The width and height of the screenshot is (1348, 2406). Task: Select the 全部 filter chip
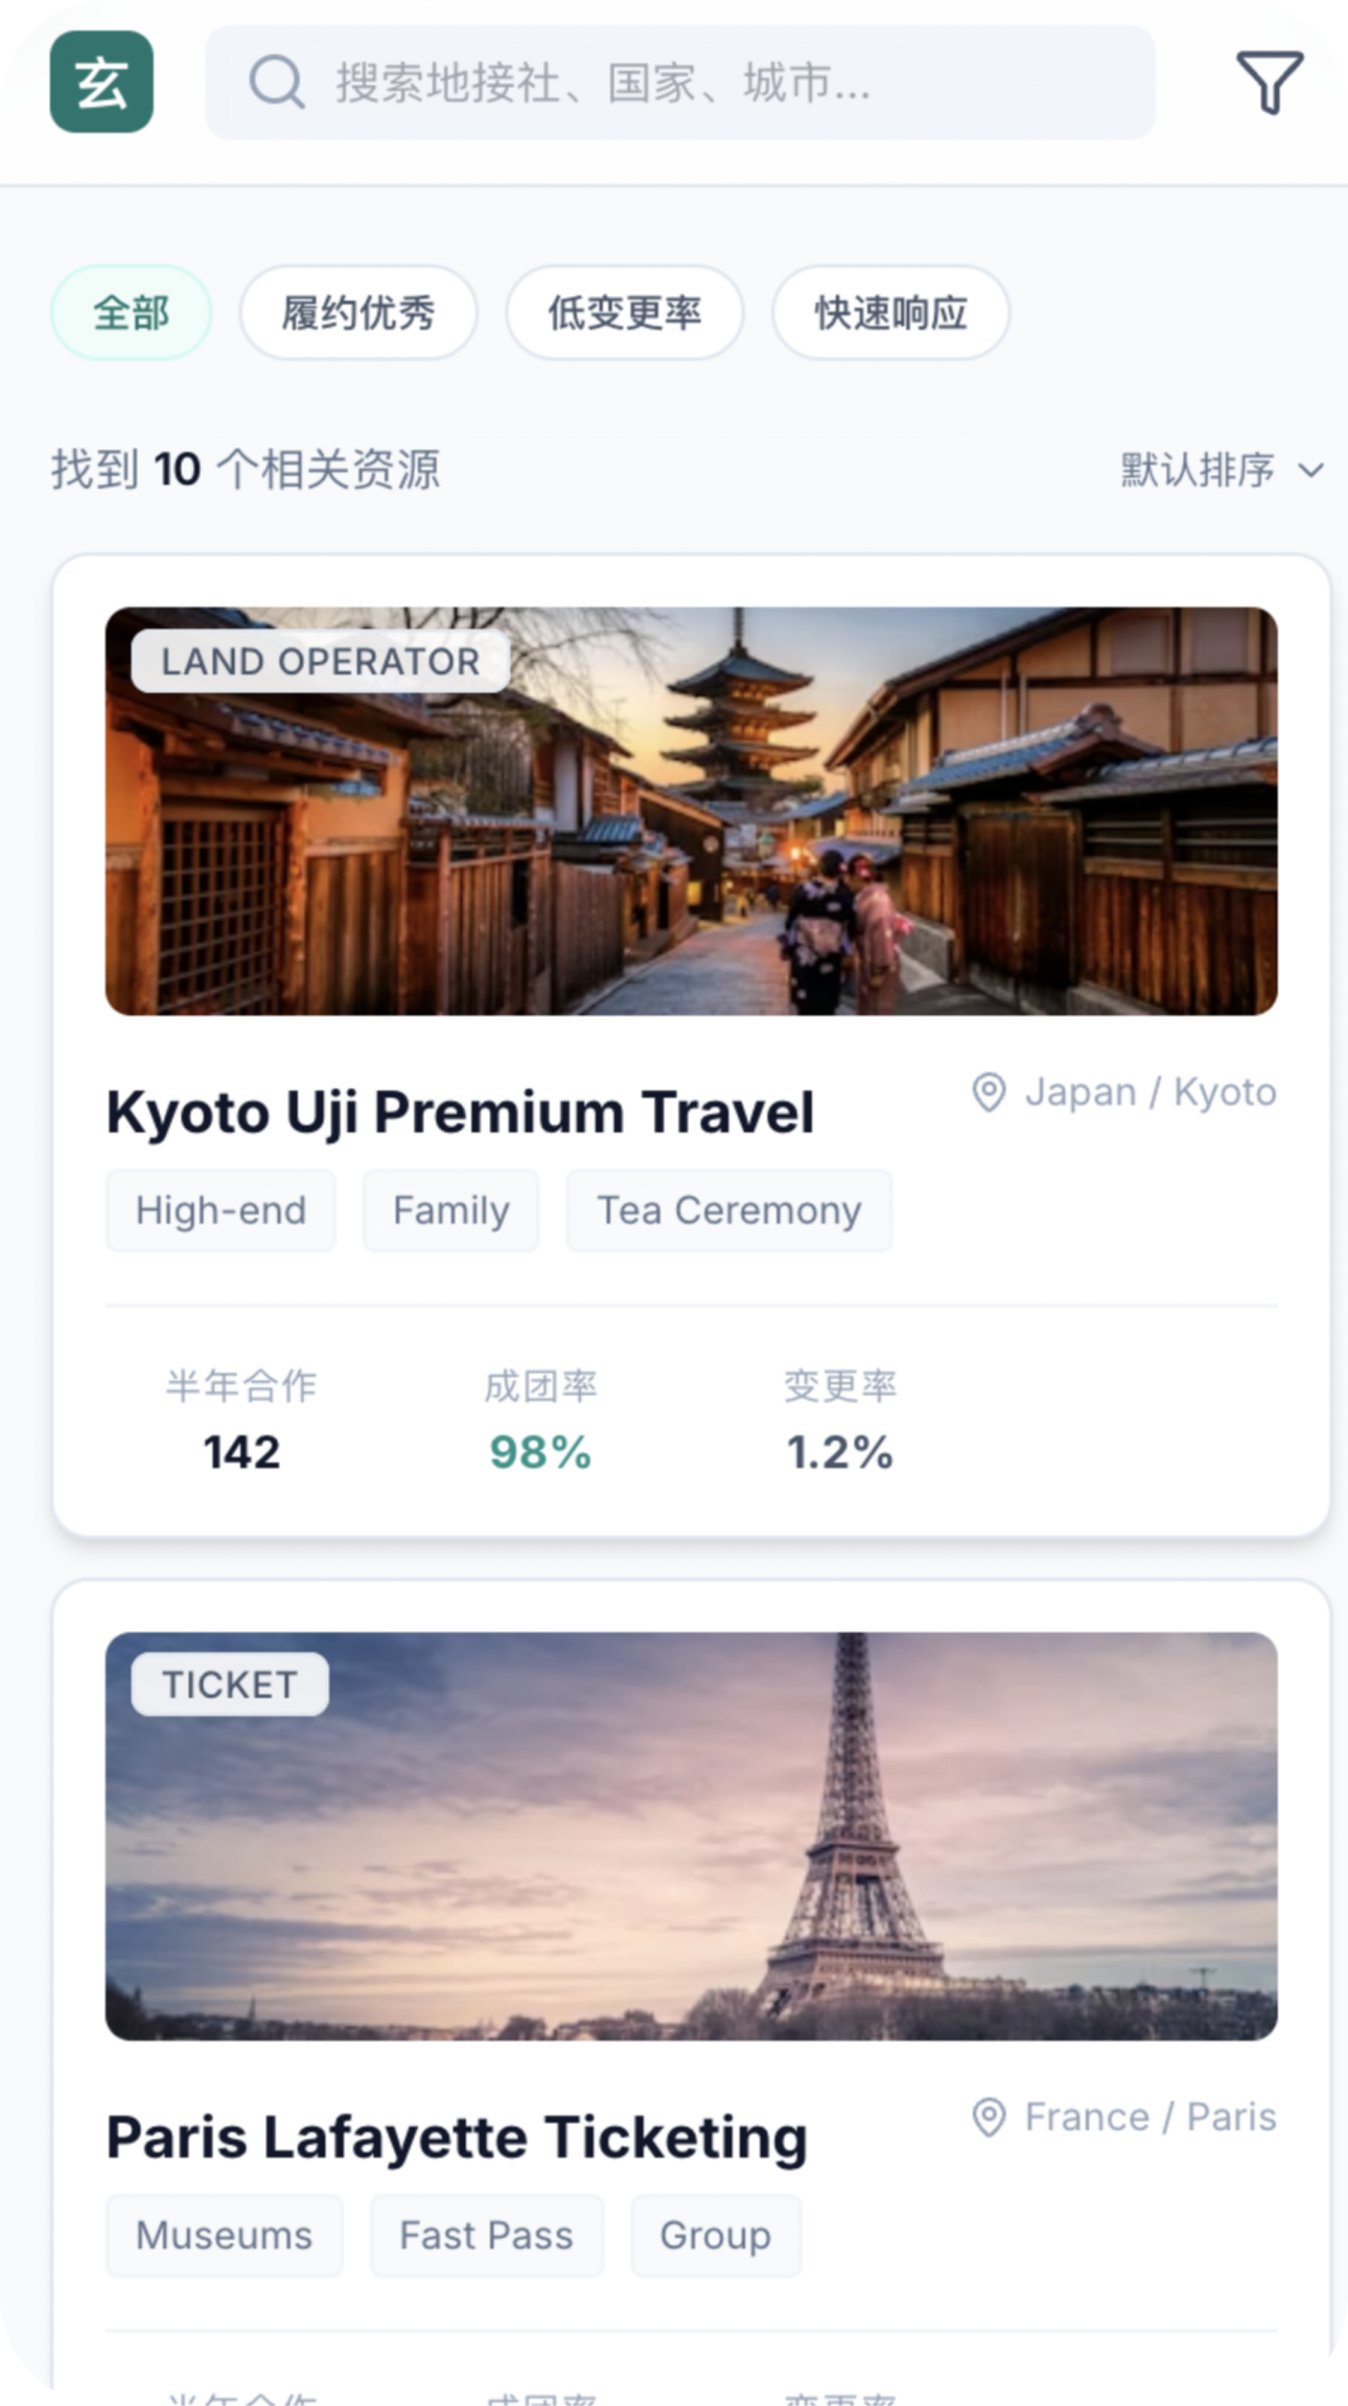coord(131,313)
